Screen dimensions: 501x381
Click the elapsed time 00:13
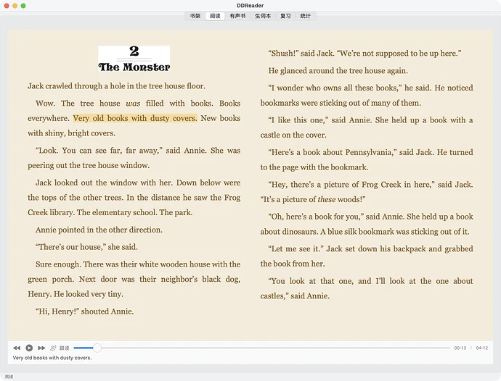tap(460, 348)
